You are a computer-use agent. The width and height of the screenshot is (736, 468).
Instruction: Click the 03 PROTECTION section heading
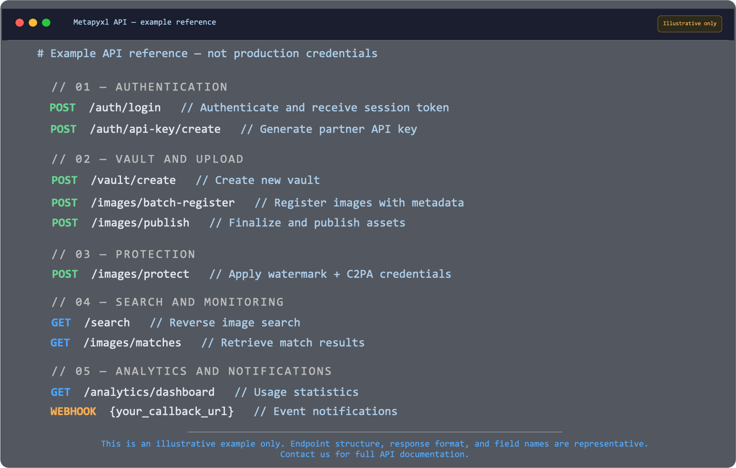click(123, 254)
